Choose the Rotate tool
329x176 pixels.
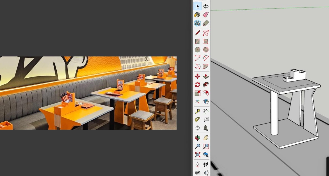point(197,85)
